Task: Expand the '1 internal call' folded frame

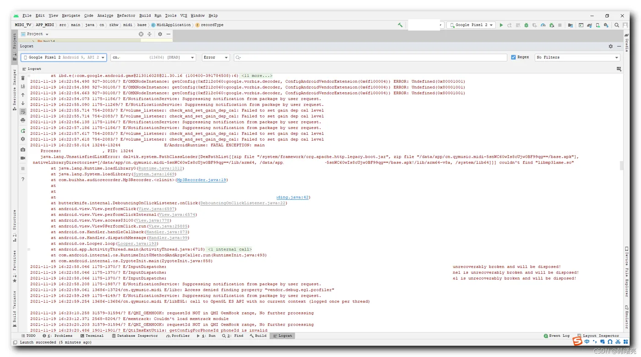Action: 229,250
